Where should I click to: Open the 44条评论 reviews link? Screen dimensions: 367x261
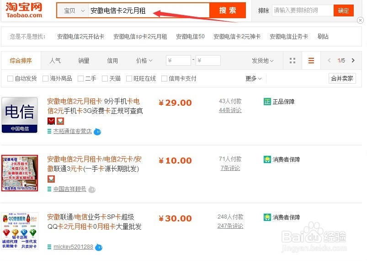pos(230,110)
